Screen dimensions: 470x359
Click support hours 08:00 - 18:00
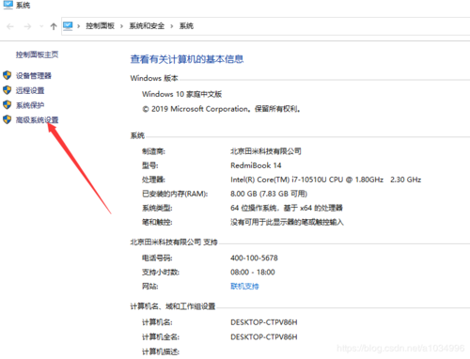pos(253,273)
